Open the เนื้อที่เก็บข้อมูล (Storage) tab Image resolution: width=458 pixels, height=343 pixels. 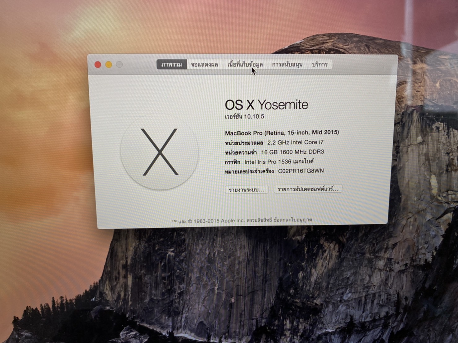coord(245,64)
